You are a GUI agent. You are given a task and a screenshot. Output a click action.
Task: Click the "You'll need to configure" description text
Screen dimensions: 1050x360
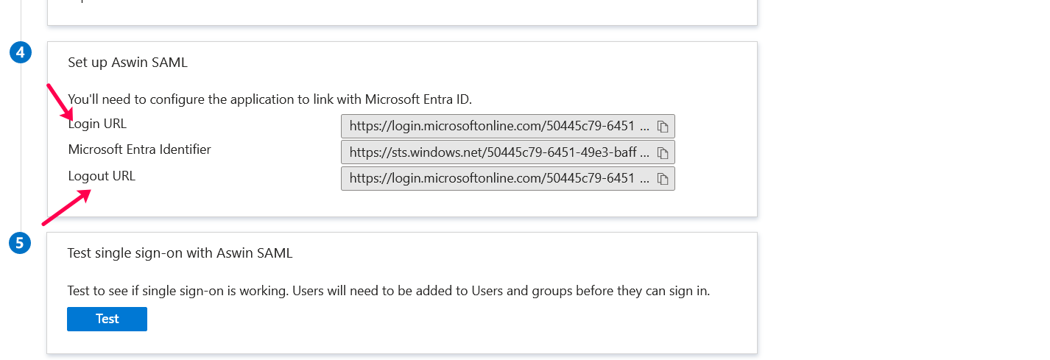(x=269, y=99)
